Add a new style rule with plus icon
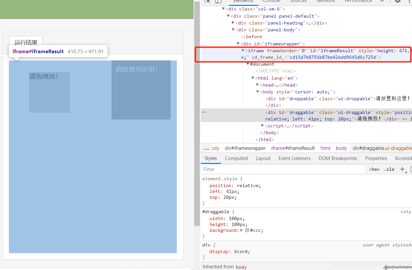The height and width of the screenshot is (270, 412). point(402,169)
